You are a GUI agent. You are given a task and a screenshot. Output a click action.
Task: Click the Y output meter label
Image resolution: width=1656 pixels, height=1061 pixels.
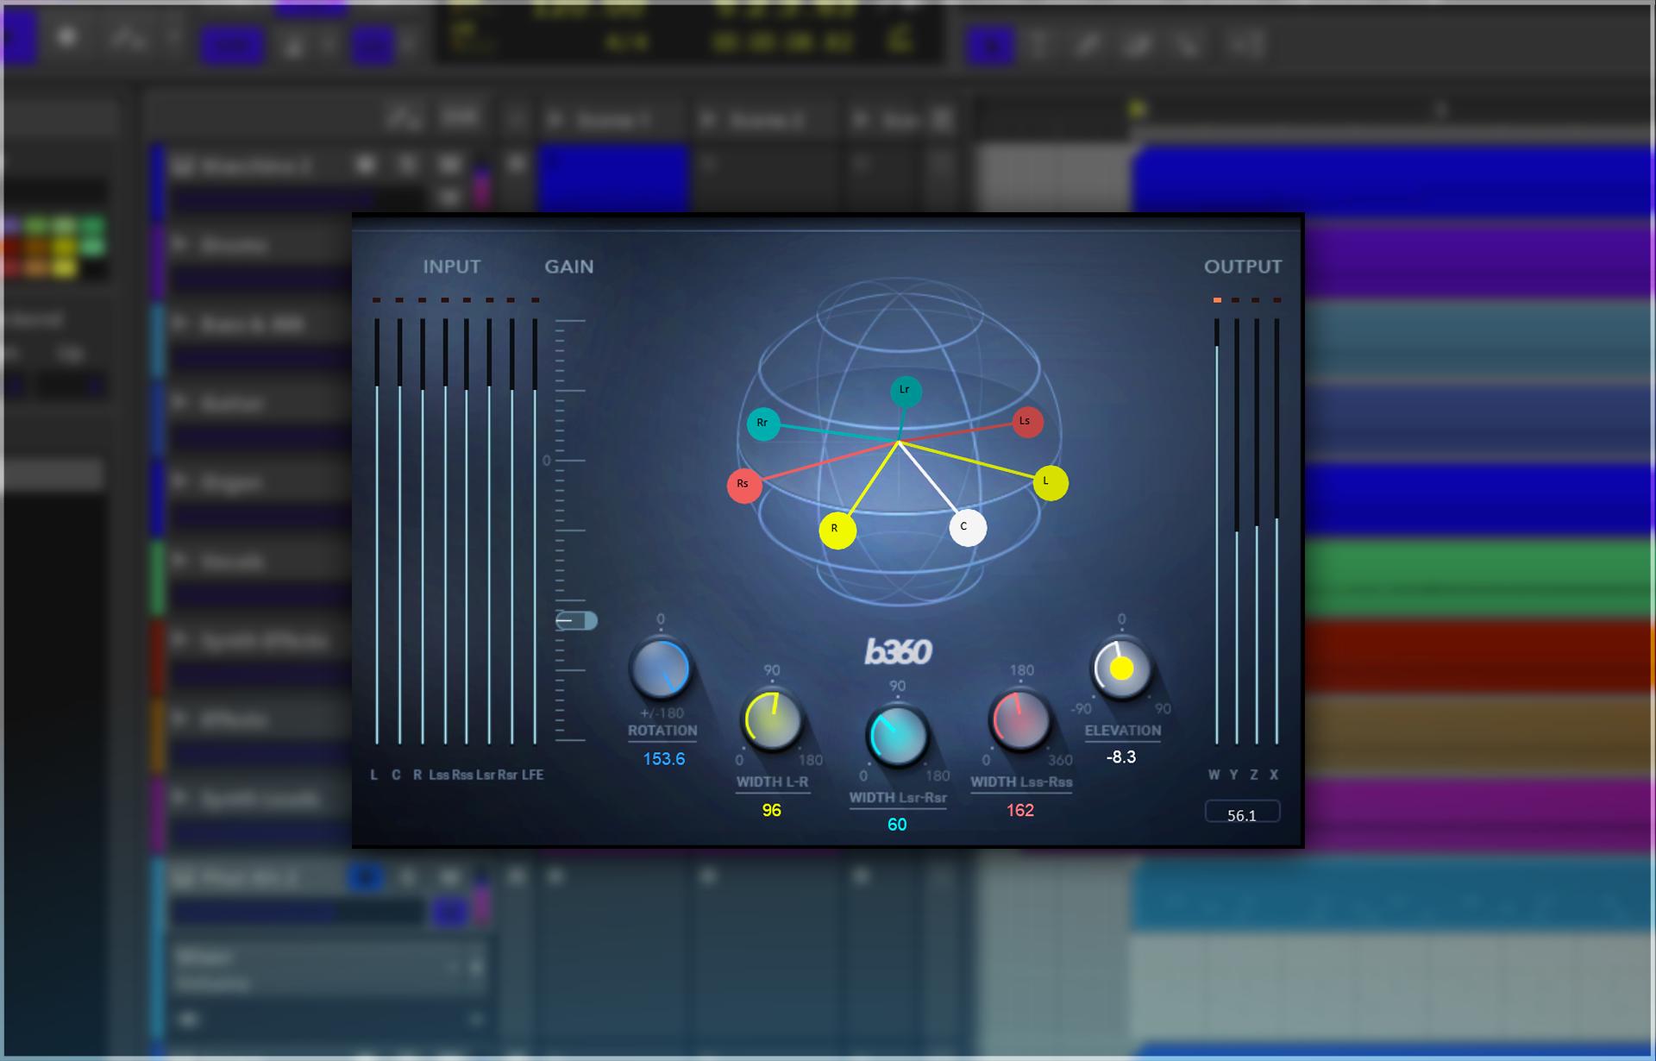tap(1234, 775)
